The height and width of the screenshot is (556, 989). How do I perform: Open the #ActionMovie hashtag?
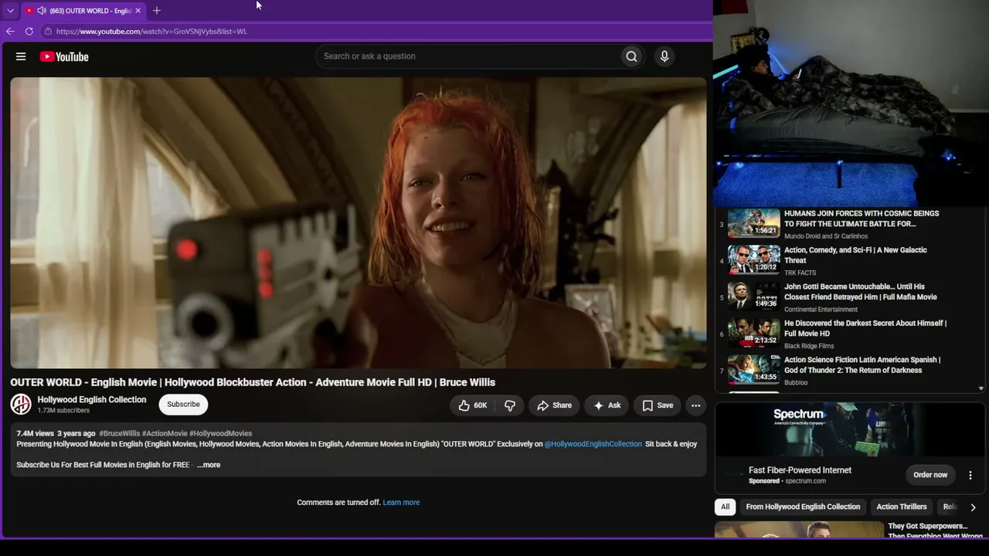[x=165, y=434]
